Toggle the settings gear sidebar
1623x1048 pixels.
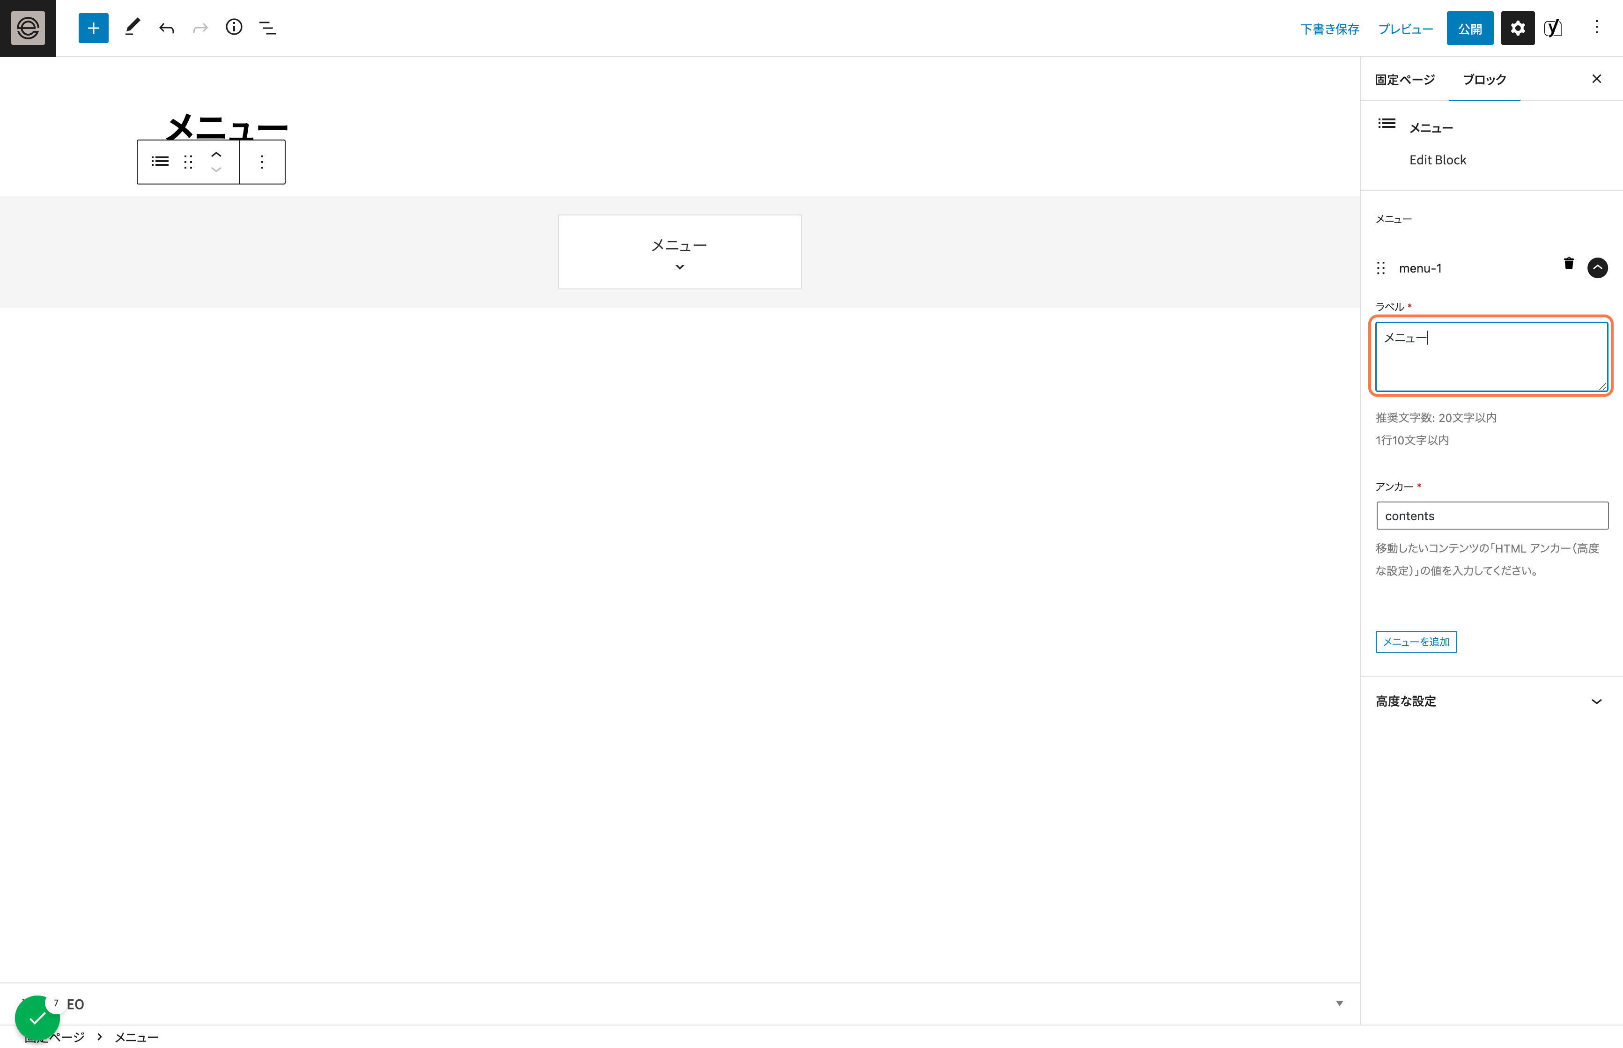1518,28
